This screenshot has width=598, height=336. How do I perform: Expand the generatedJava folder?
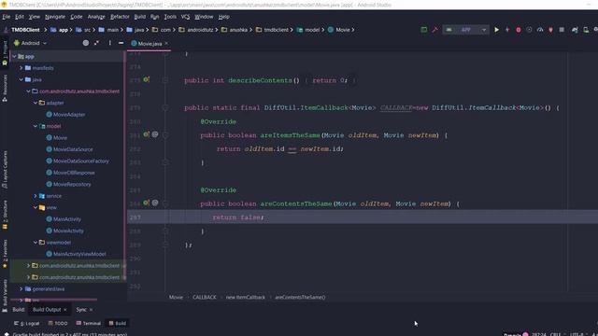[21, 288]
